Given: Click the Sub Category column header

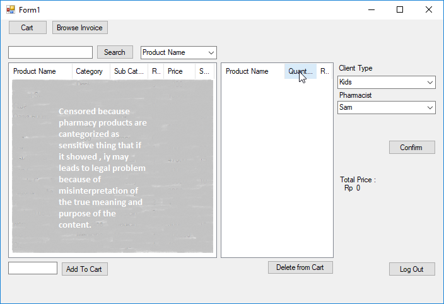Looking at the screenshot, I should pos(129,71).
